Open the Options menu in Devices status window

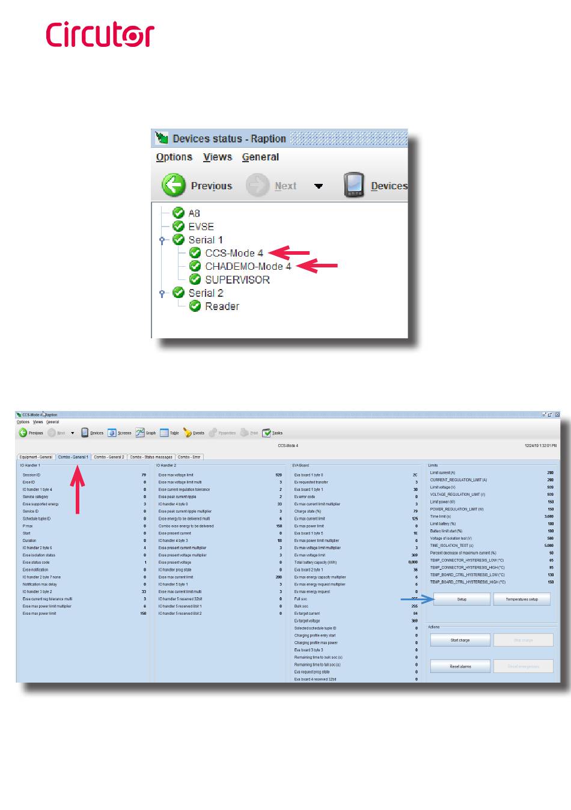(174, 157)
